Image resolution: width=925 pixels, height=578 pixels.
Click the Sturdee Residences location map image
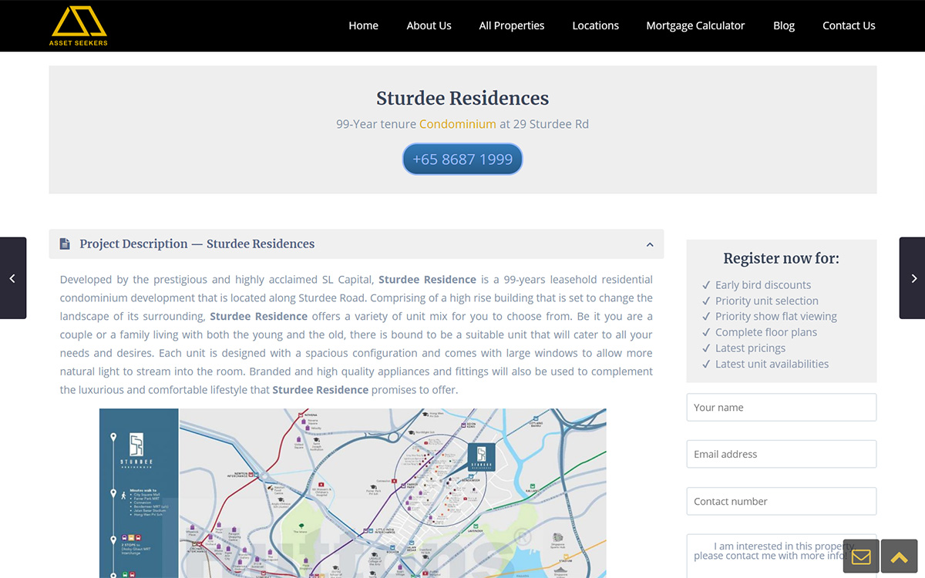click(x=352, y=493)
